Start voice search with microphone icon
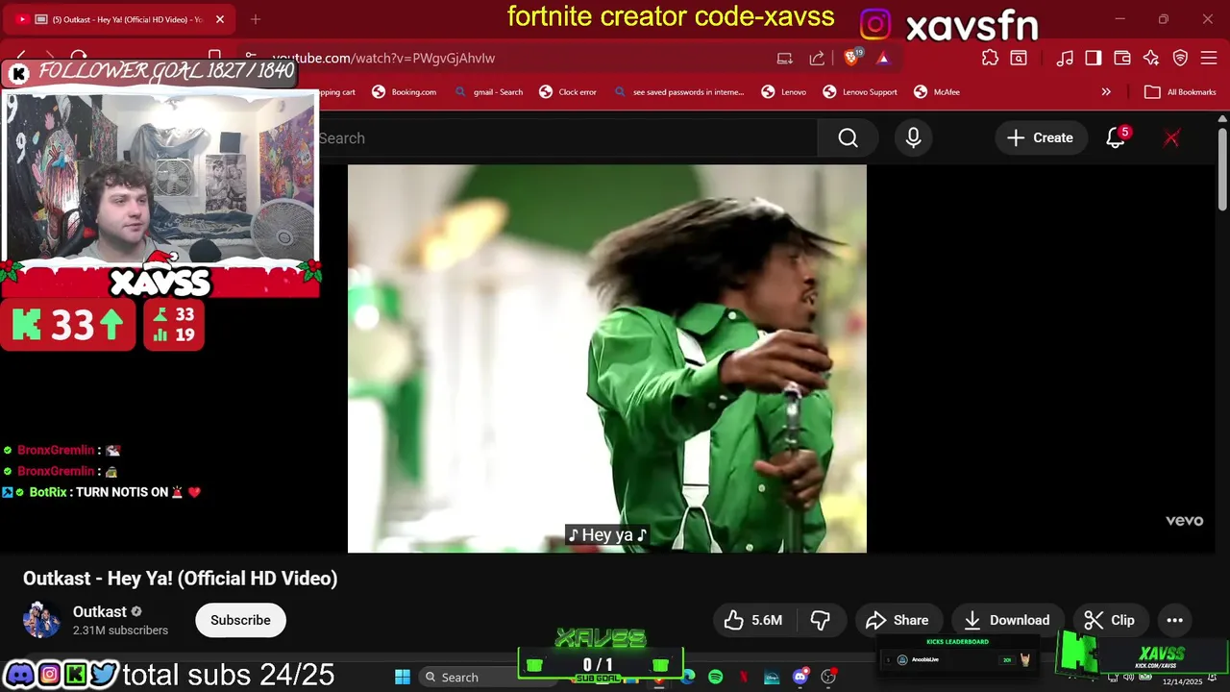The height and width of the screenshot is (692, 1230). (x=913, y=138)
